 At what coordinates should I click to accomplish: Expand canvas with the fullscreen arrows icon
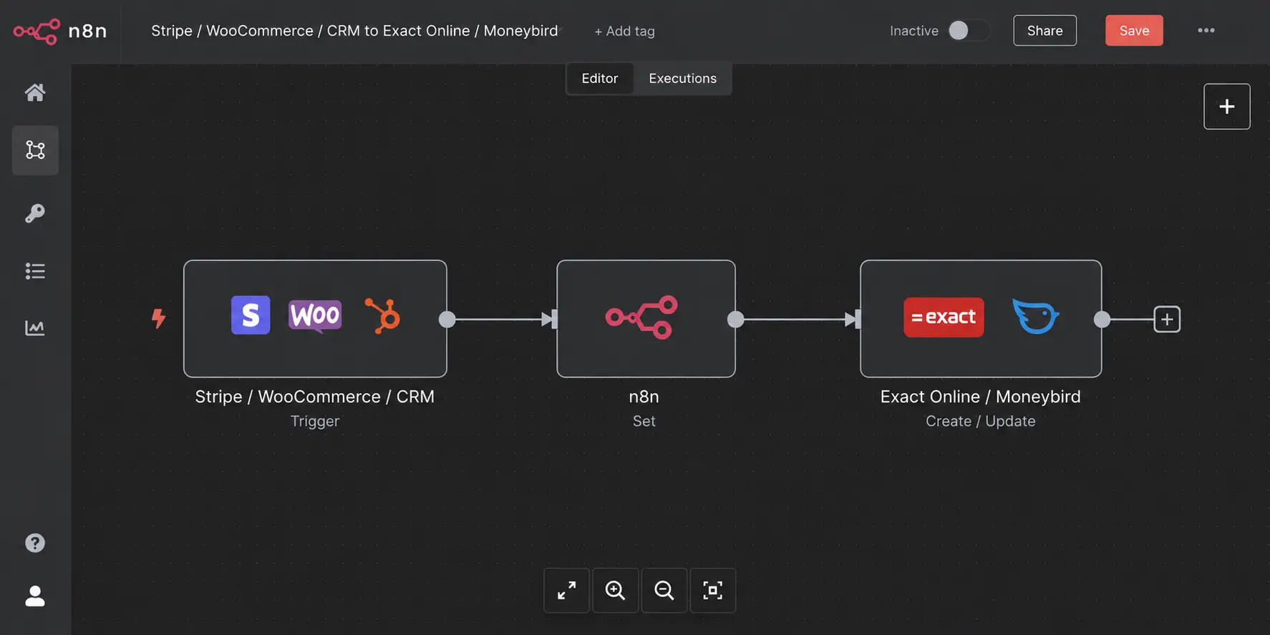tap(566, 591)
